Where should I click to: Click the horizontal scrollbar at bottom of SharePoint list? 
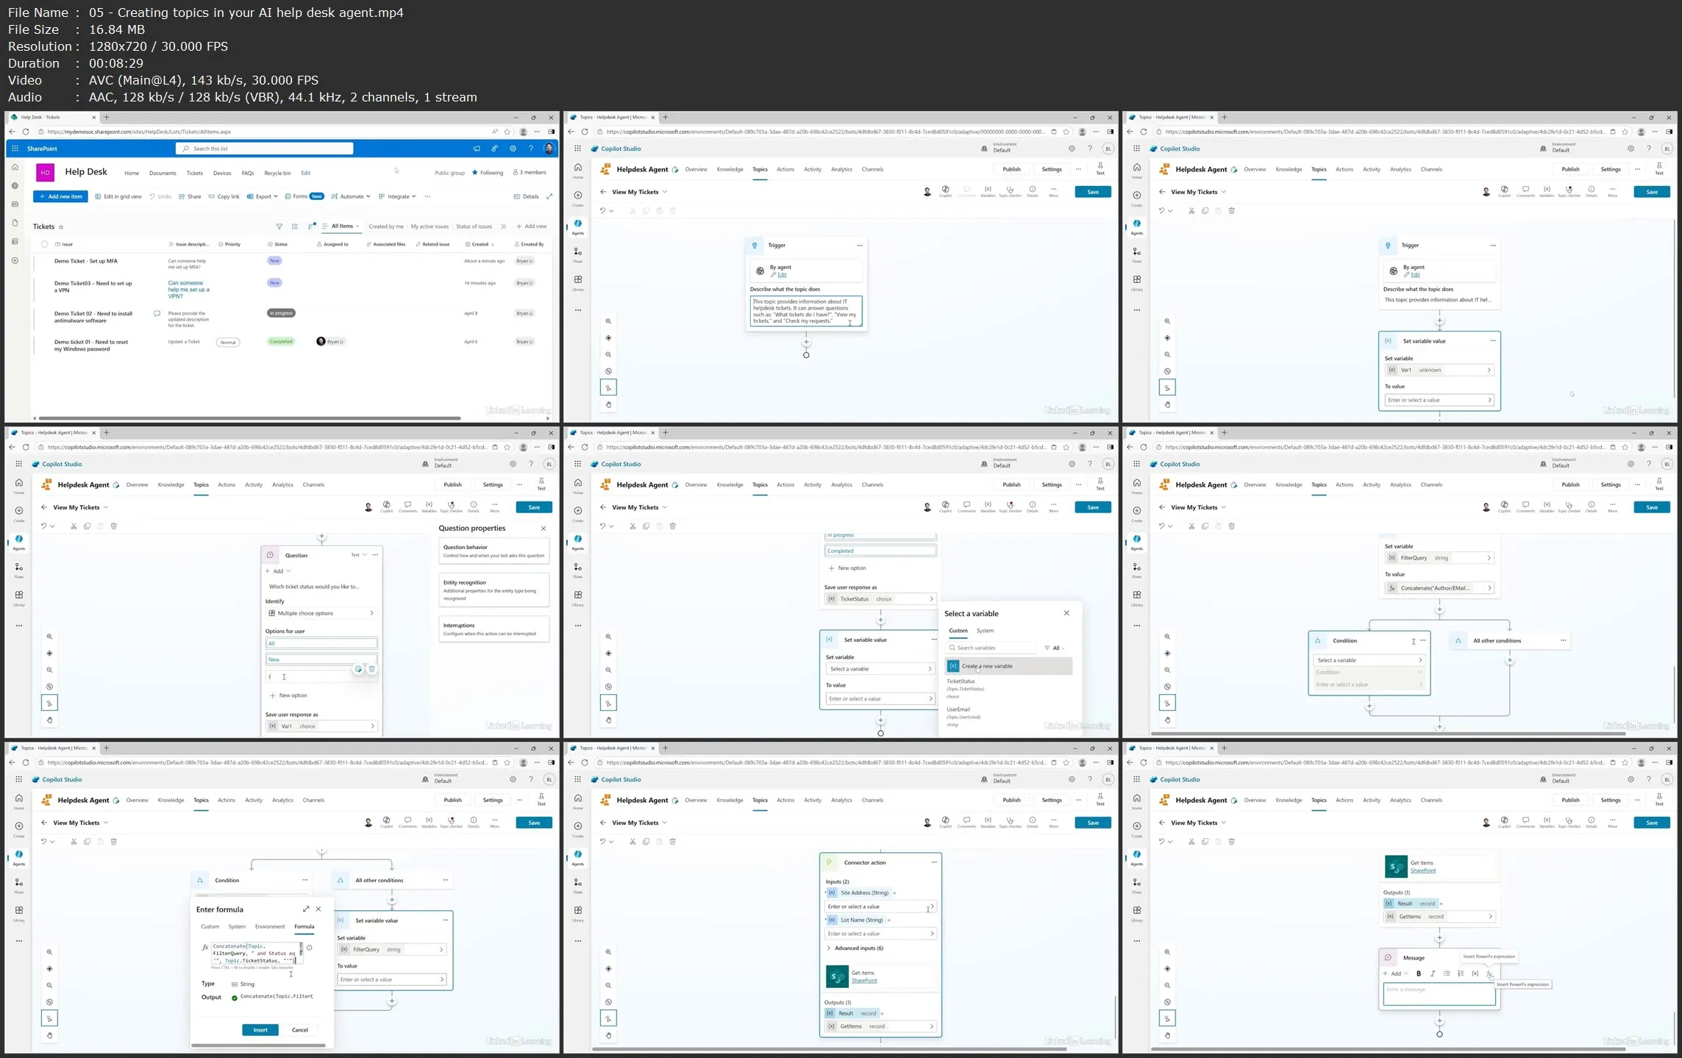[250, 418]
